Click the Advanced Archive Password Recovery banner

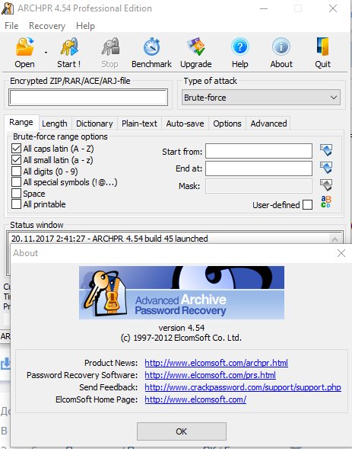coord(182,293)
